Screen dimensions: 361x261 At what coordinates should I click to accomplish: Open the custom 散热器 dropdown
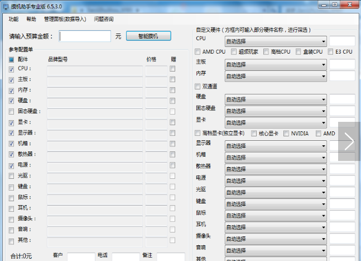pos(276,169)
